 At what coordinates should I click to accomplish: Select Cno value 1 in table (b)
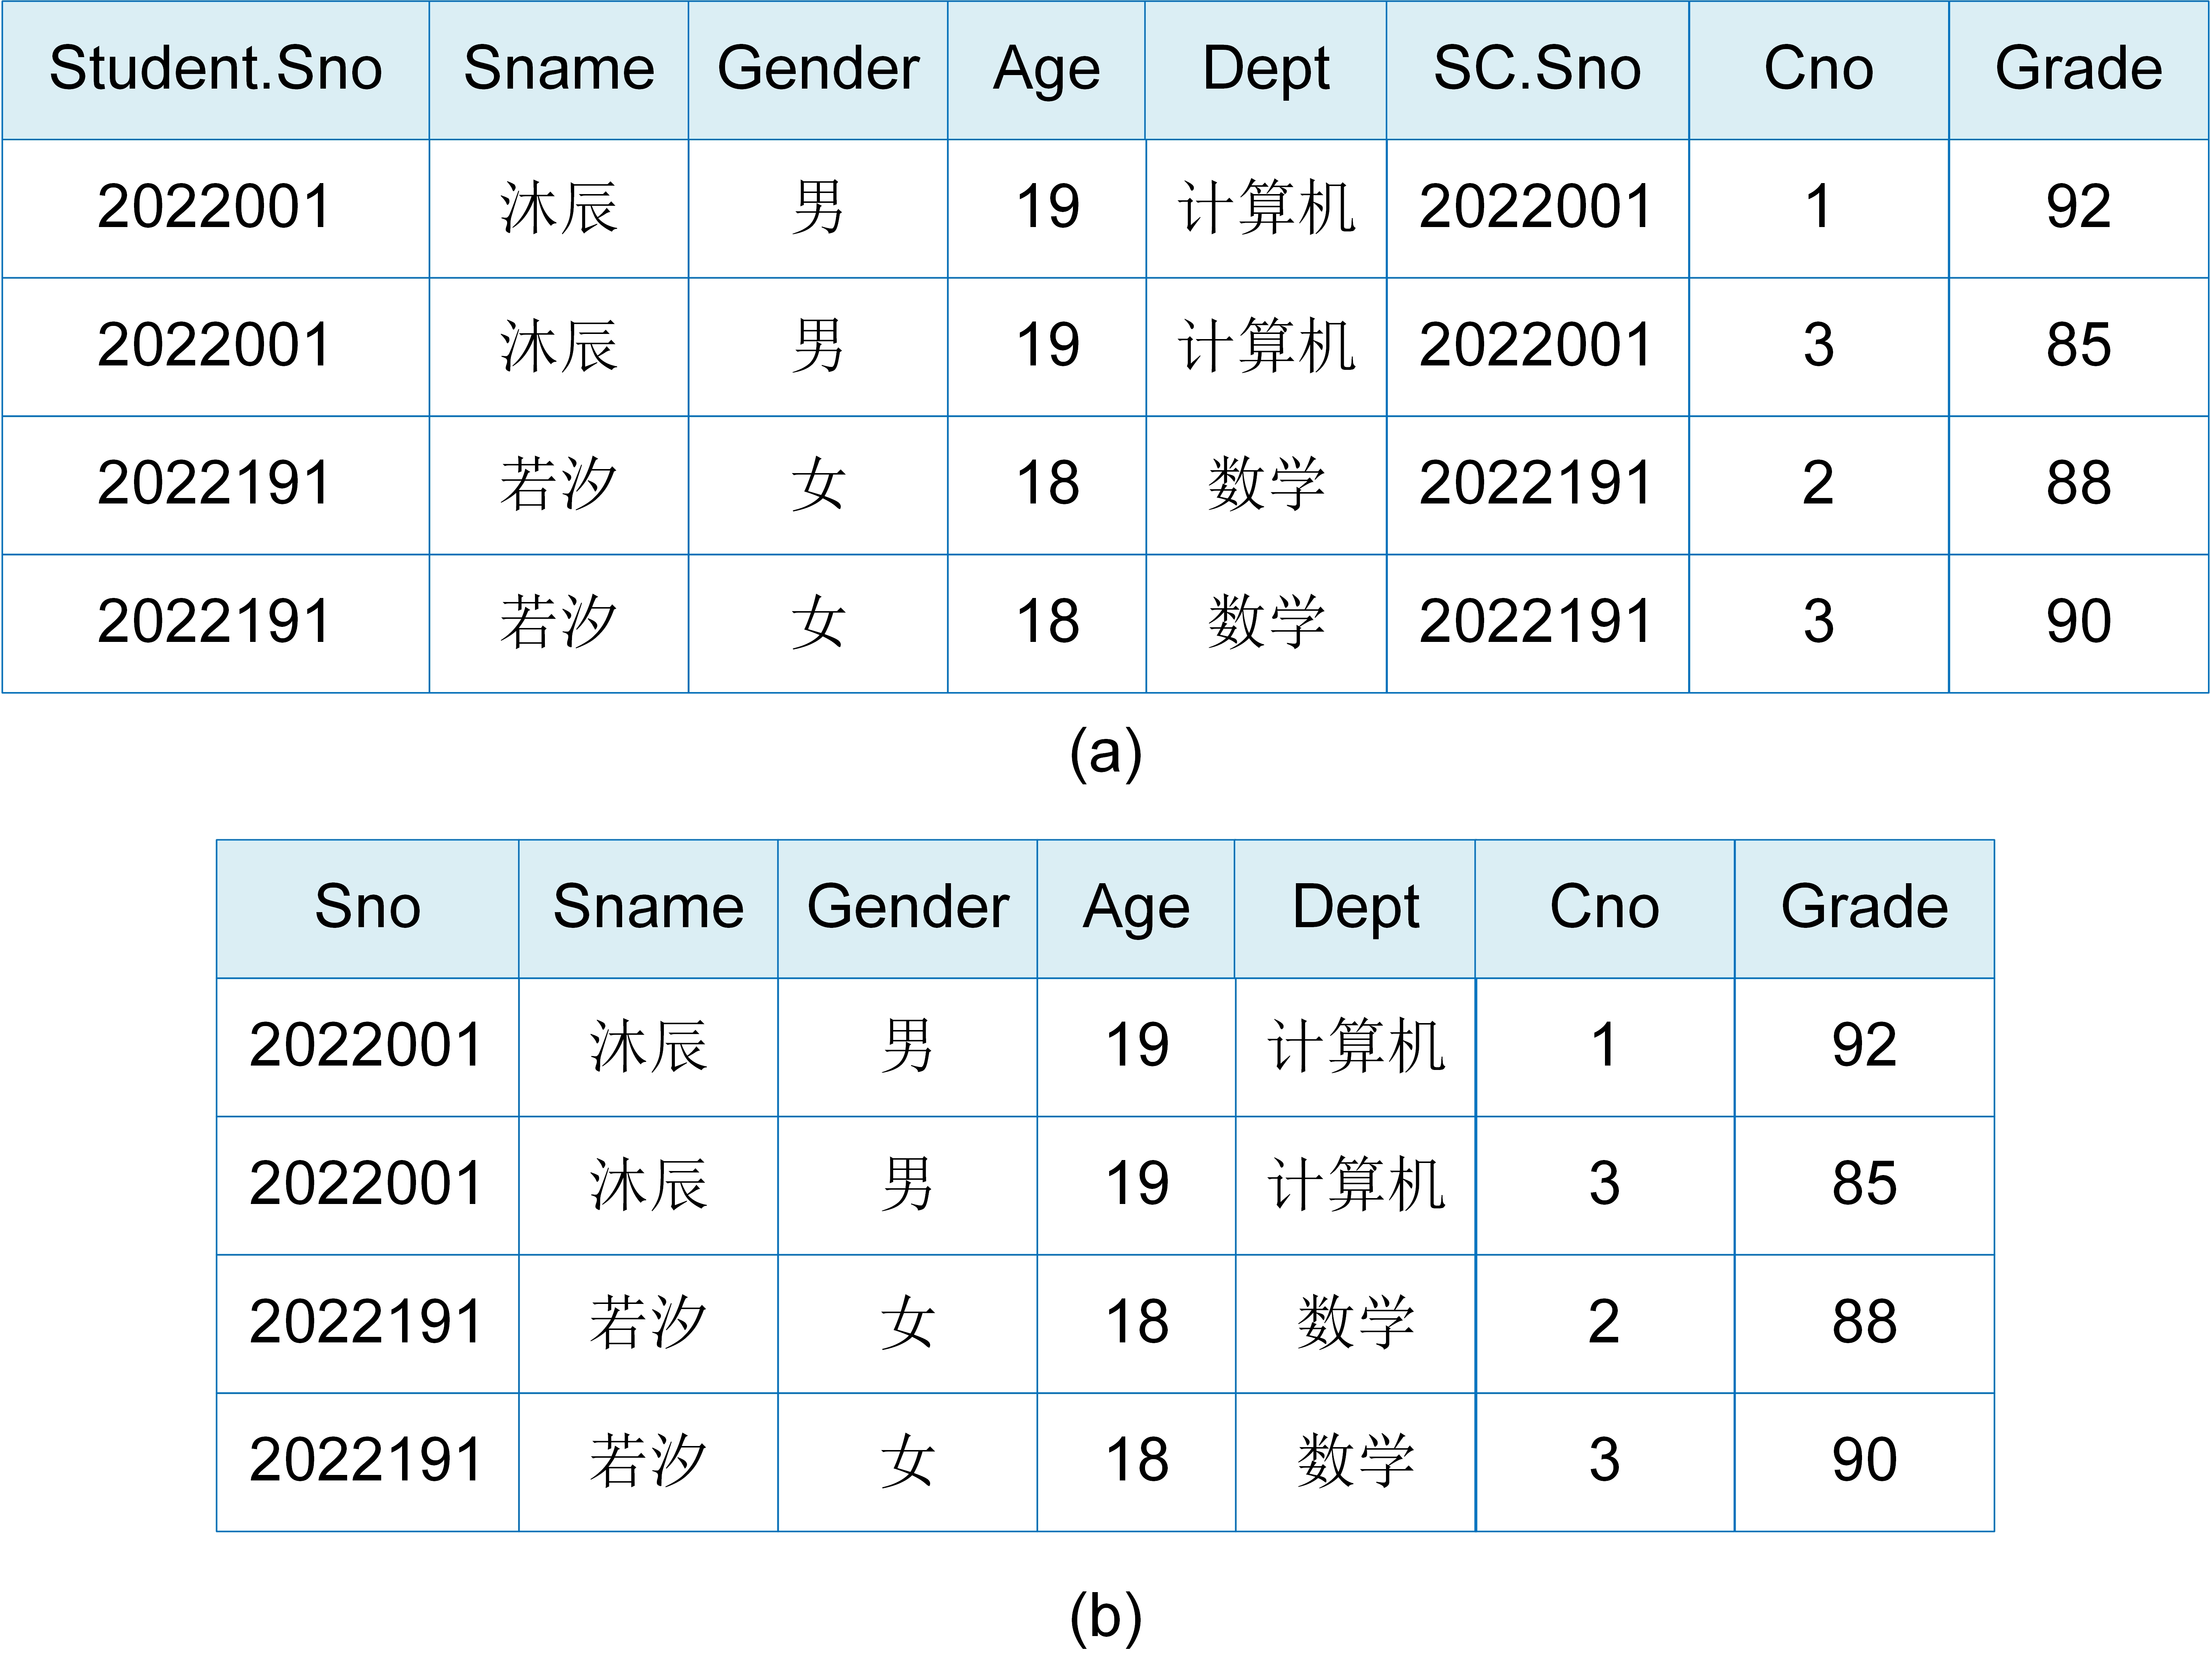coord(1604,1046)
